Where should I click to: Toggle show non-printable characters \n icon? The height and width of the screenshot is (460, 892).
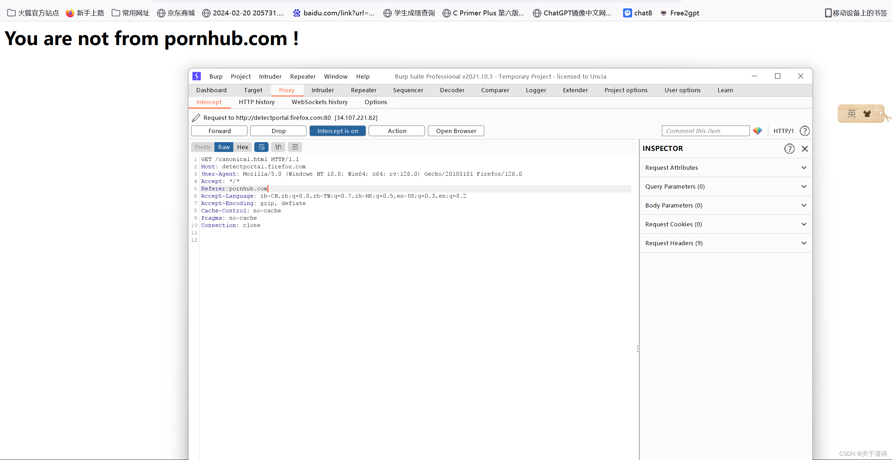278,147
